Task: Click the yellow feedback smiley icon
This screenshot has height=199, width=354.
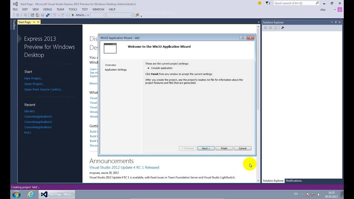Action: (x=260, y=3)
